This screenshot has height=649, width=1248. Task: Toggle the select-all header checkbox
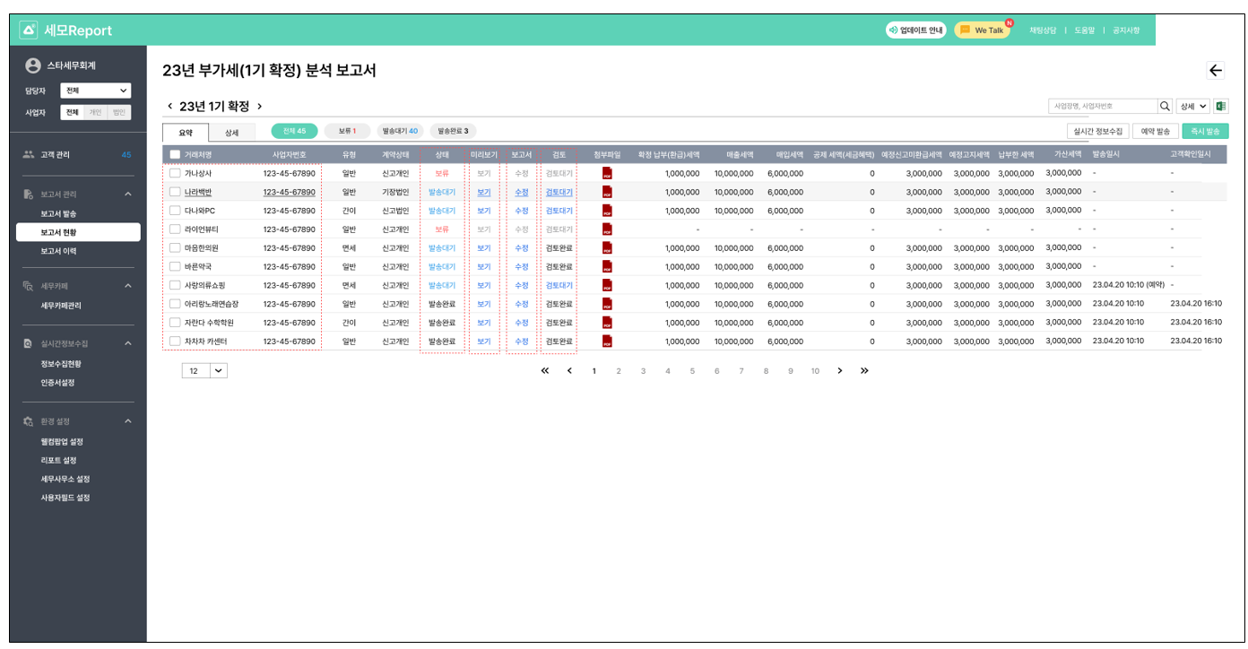[x=175, y=154]
